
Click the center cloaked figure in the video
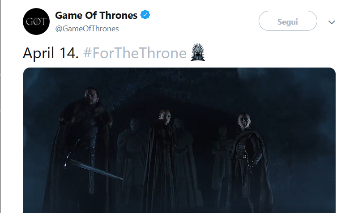162,152
